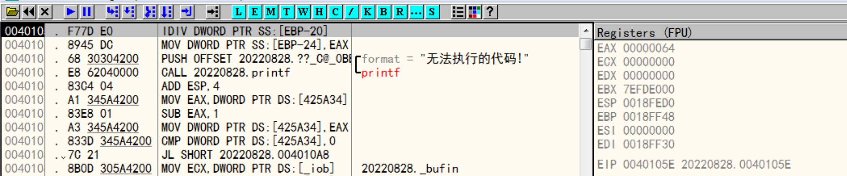The width and height of the screenshot is (847, 176).
Task: Click the disassembly vertical scrollbar thumb
Action: click(x=586, y=44)
